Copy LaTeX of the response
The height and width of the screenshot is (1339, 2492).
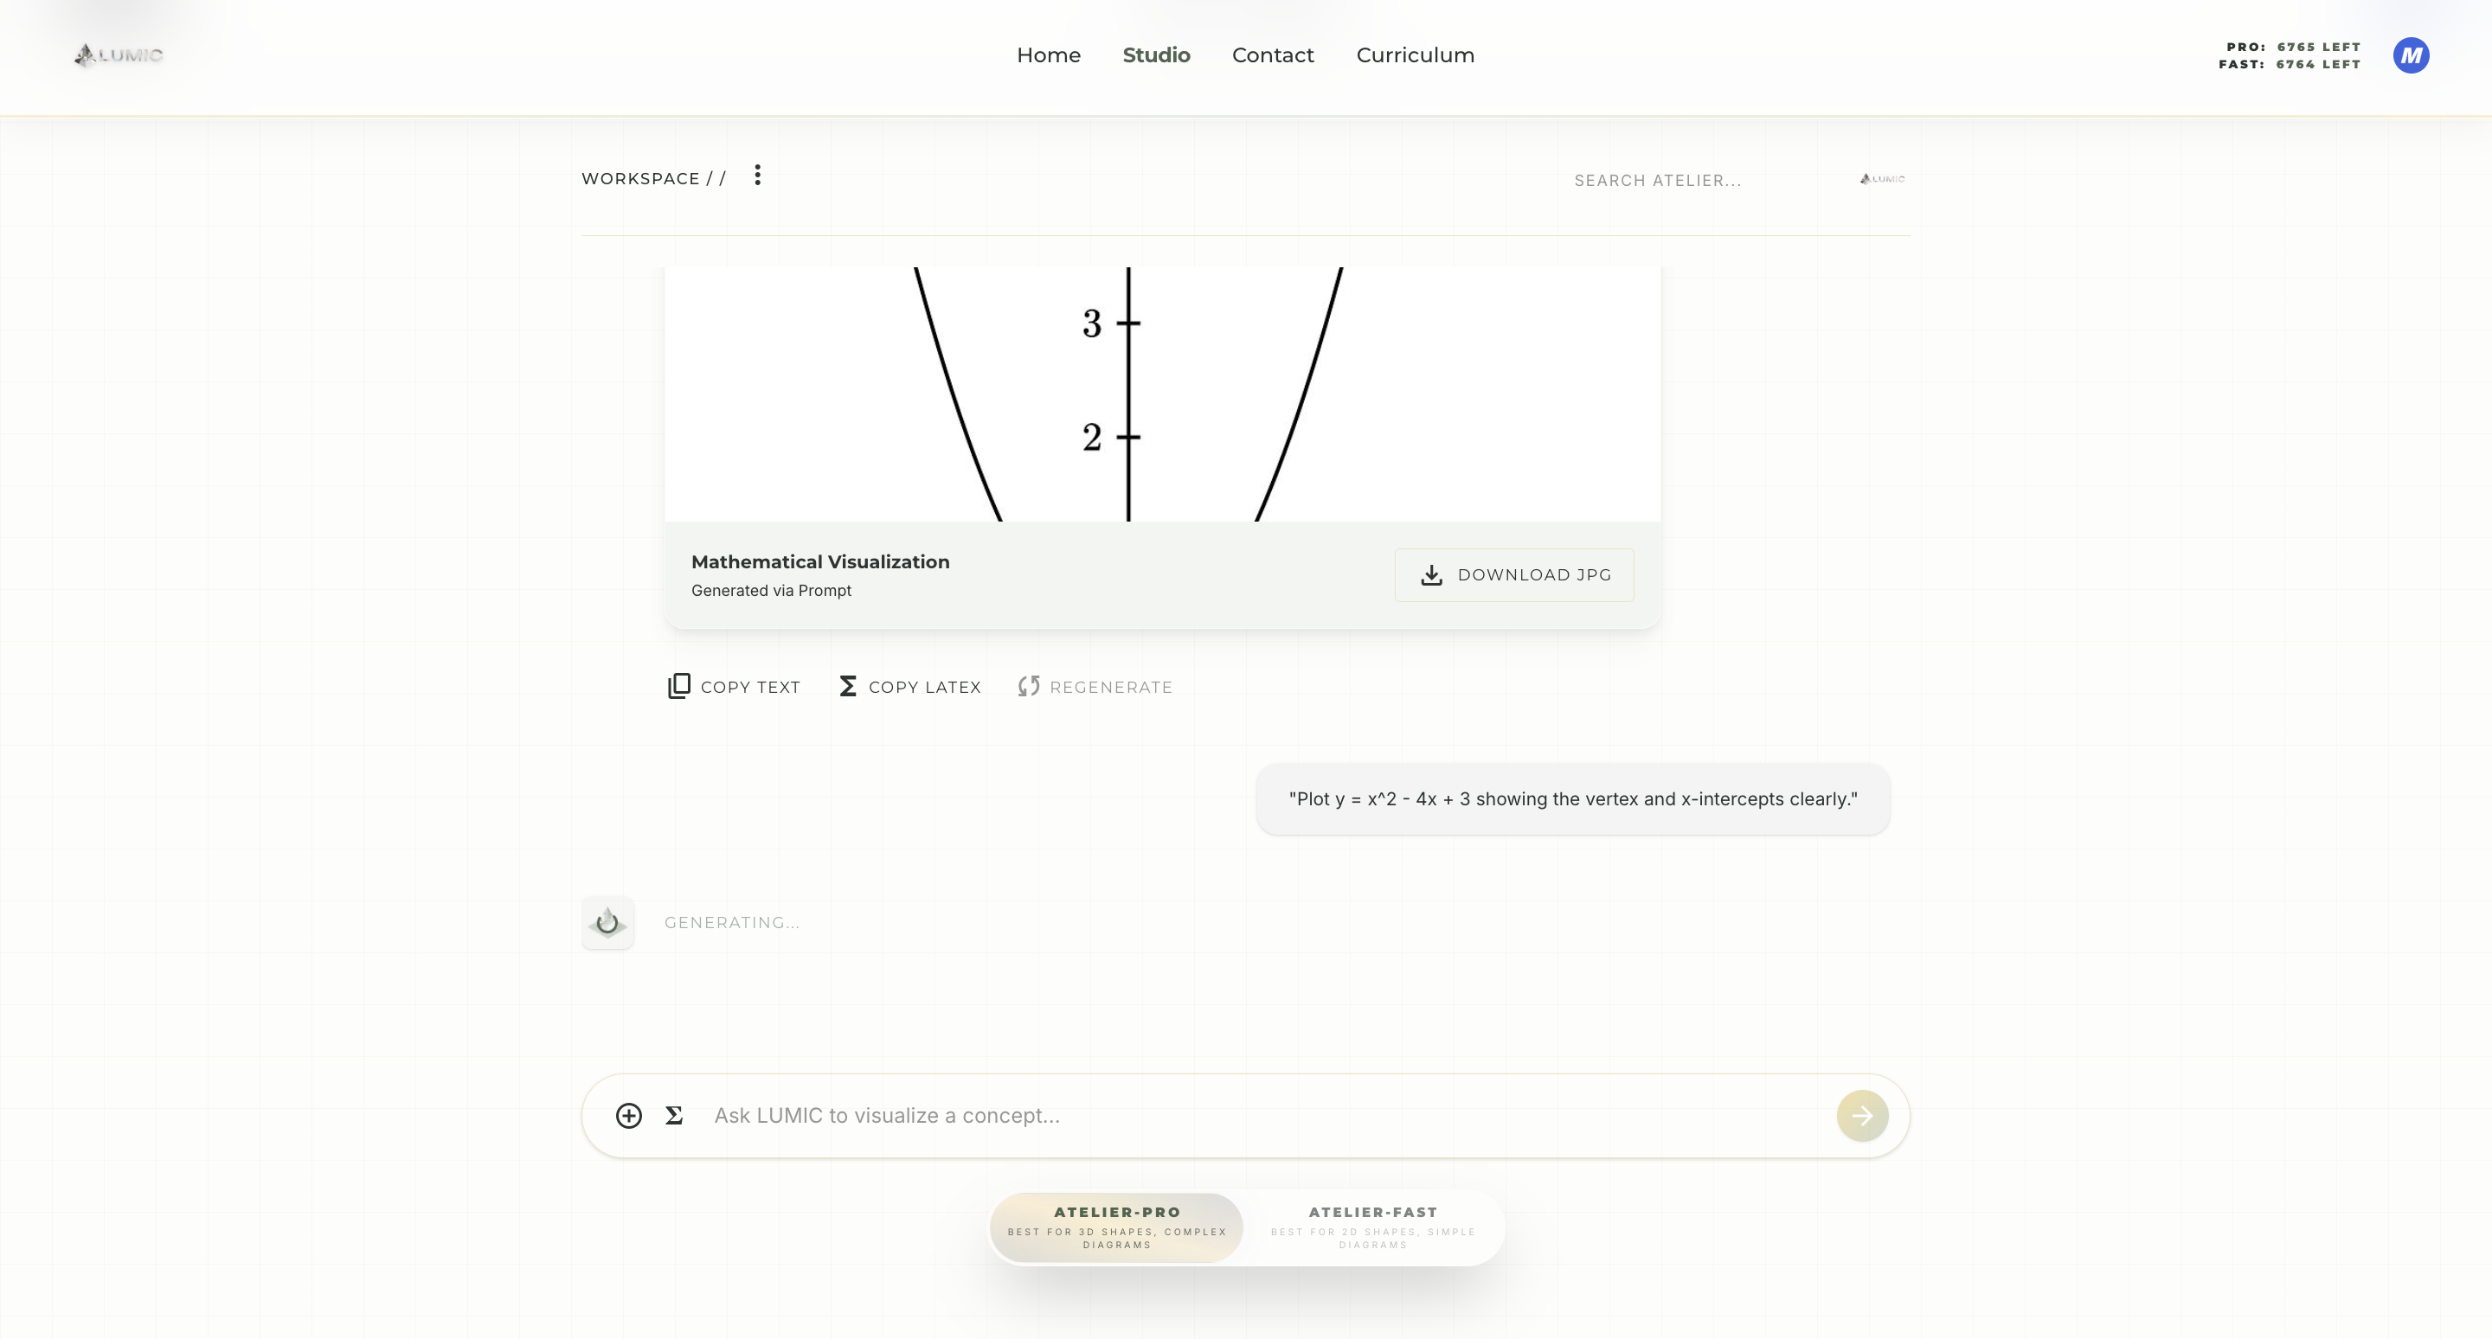tap(909, 687)
